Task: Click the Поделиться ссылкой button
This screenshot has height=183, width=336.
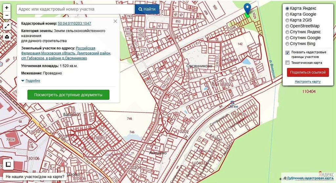Action: (307, 72)
